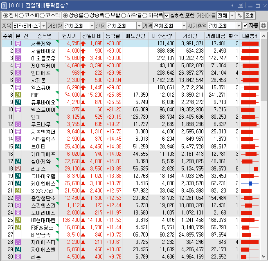Click the 신 badge on F&F홀딩스 row
Viewport: 268px width, 261px height.
click(18, 227)
